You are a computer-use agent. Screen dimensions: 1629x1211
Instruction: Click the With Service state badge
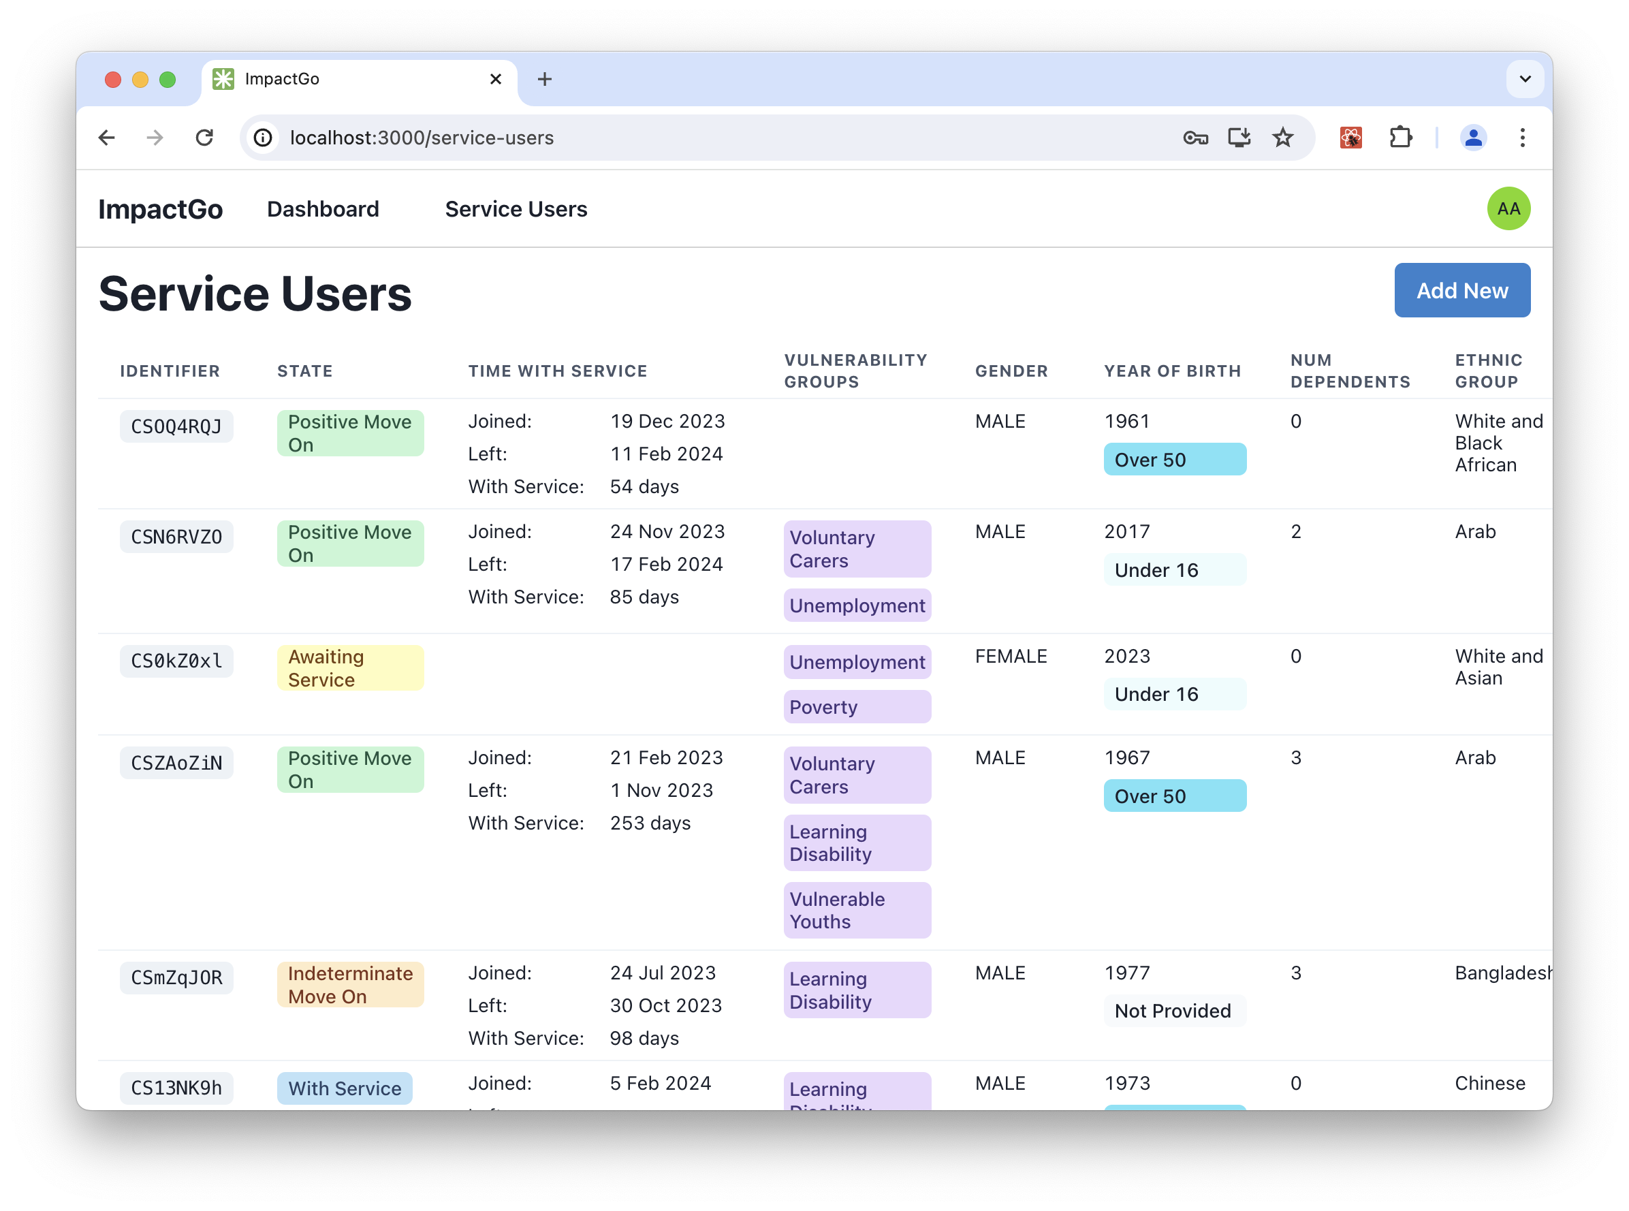pyautogui.click(x=345, y=1089)
